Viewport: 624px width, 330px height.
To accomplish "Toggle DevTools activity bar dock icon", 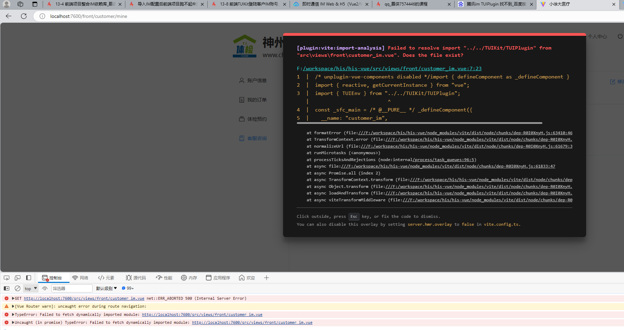I will (x=29, y=278).
